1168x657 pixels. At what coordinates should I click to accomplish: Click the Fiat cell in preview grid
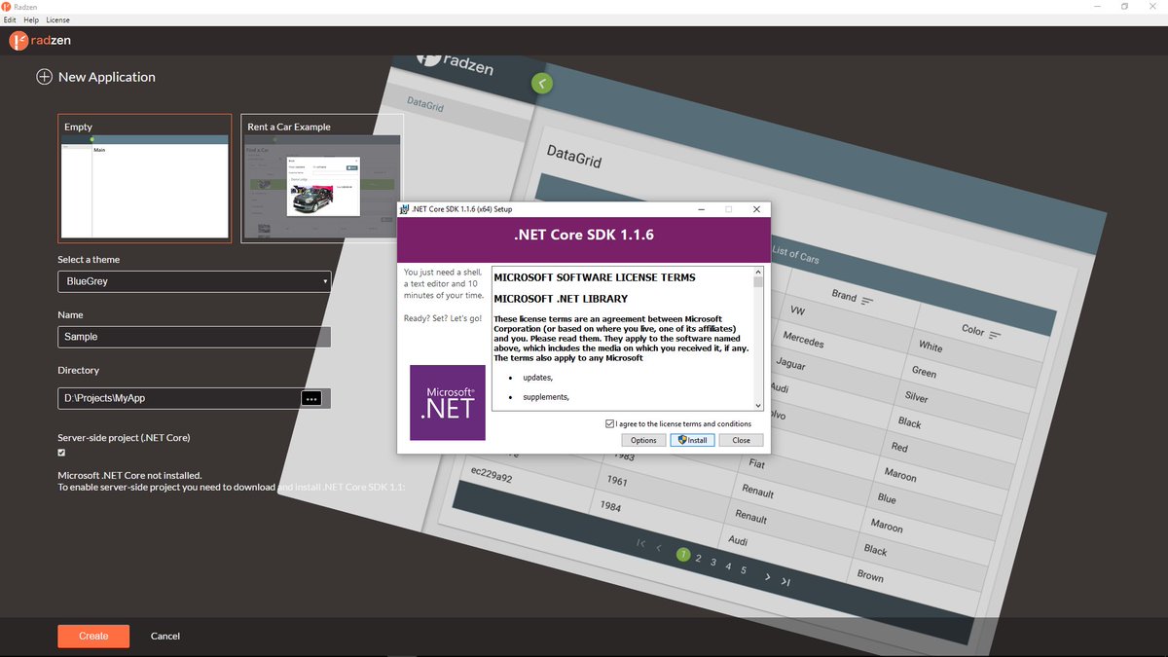click(756, 463)
